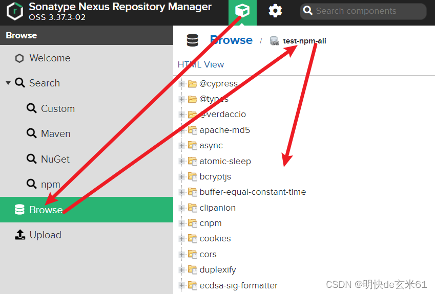Click the magnifier icon in search box
435x294 pixels.
307,11
